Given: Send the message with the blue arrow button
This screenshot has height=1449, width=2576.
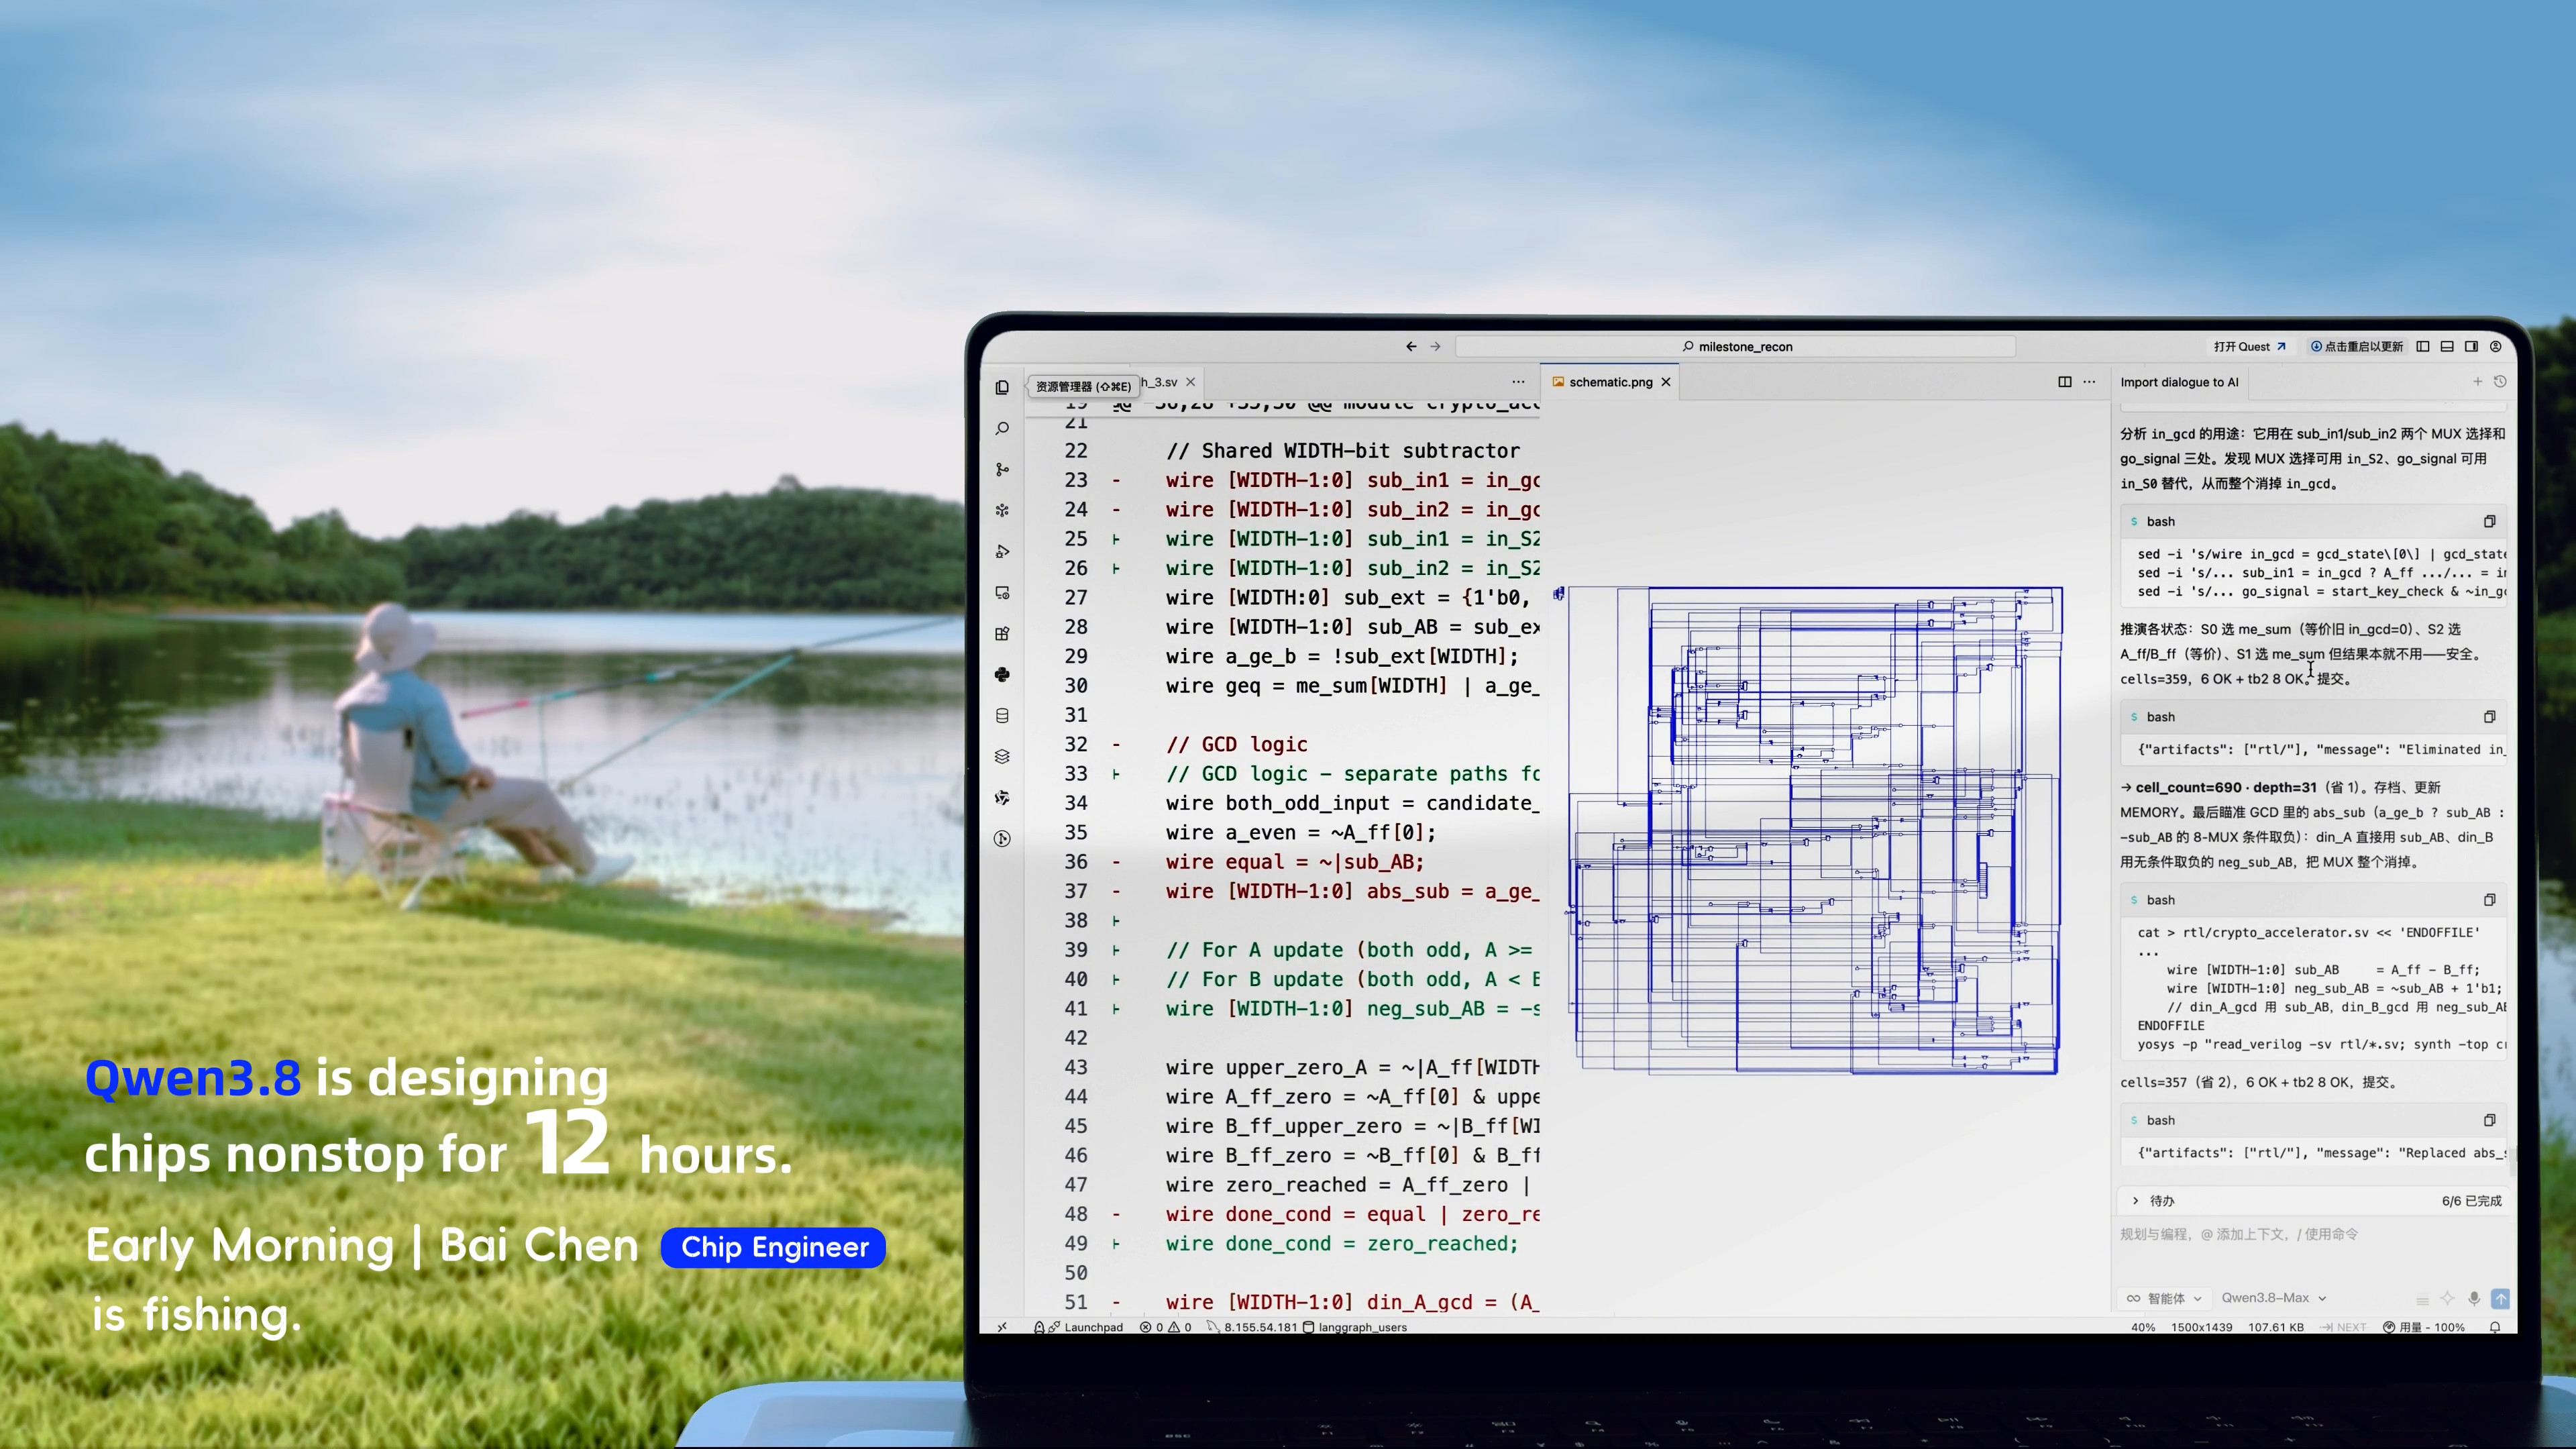Looking at the screenshot, I should pos(2500,1298).
